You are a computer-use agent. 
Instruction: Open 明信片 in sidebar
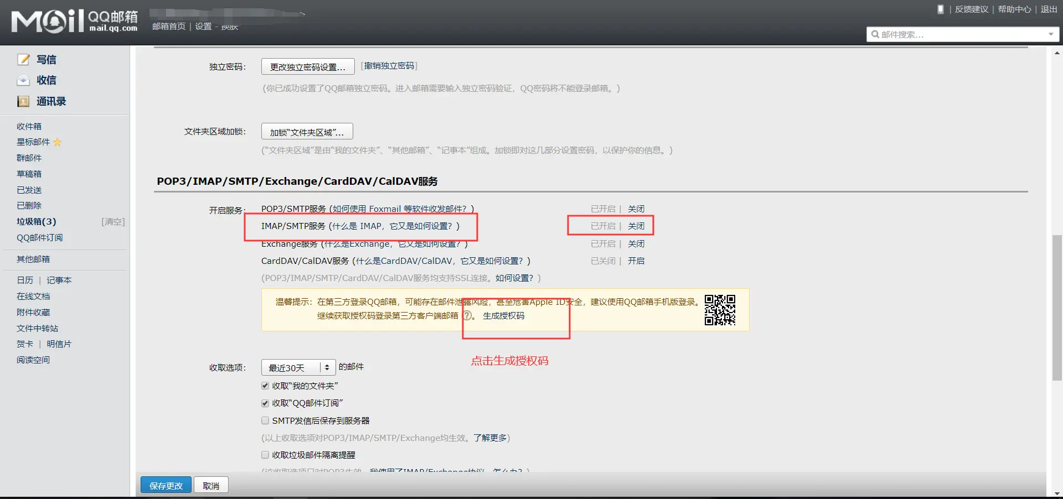[59, 344]
